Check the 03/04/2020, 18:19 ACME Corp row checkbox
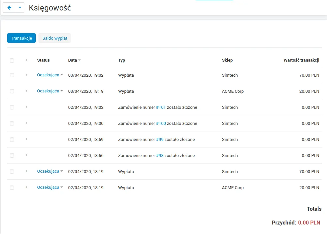This screenshot has width=327, height=234. pos(12,91)
